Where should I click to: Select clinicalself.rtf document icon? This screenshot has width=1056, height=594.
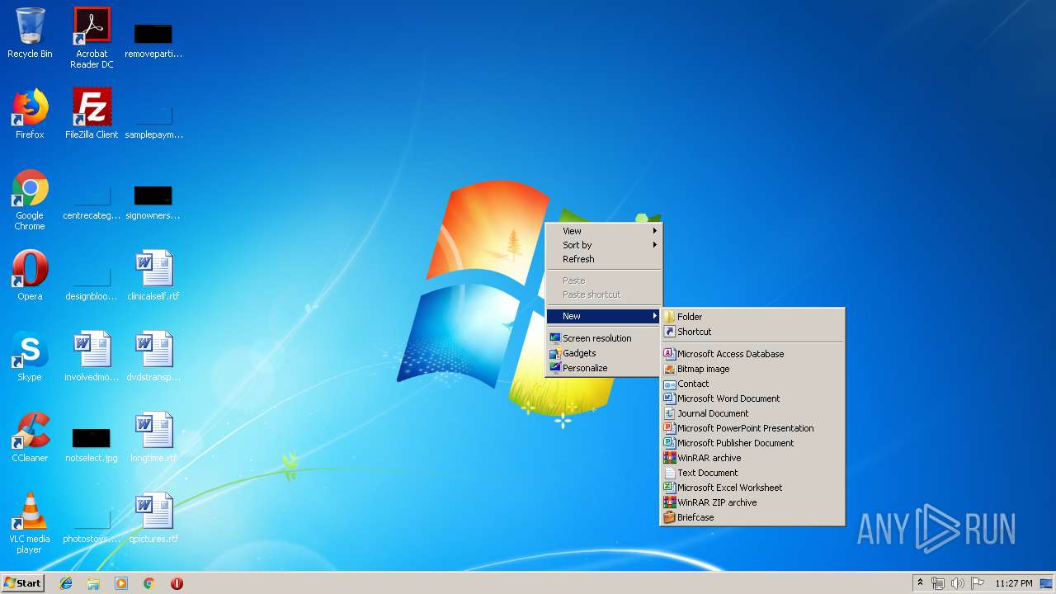pos(153,276)
